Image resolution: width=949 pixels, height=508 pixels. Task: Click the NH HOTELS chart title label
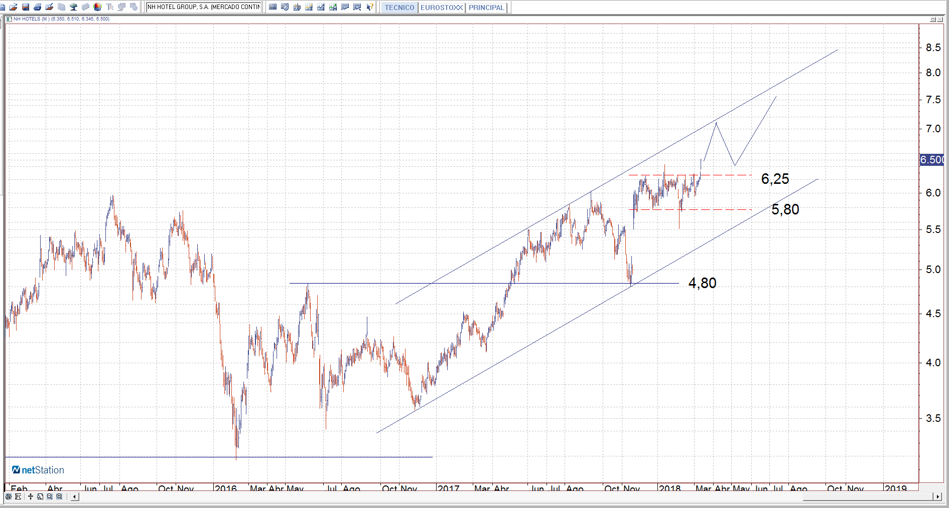(x=61, y=19)
